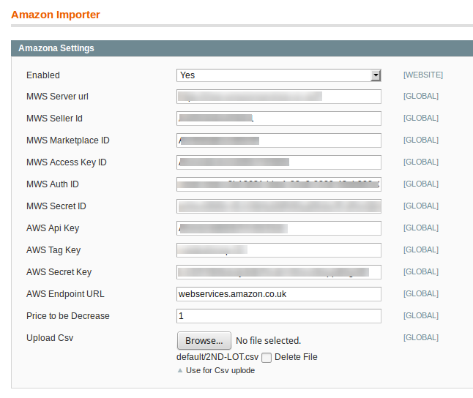Screen dimensions: 473x398
Task: Focus the MWS Secret ID input
Action: click(279, 206)
